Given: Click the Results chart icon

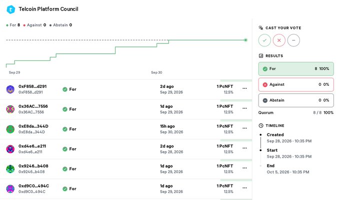Looking at the screenshot, I should (261, 56).
